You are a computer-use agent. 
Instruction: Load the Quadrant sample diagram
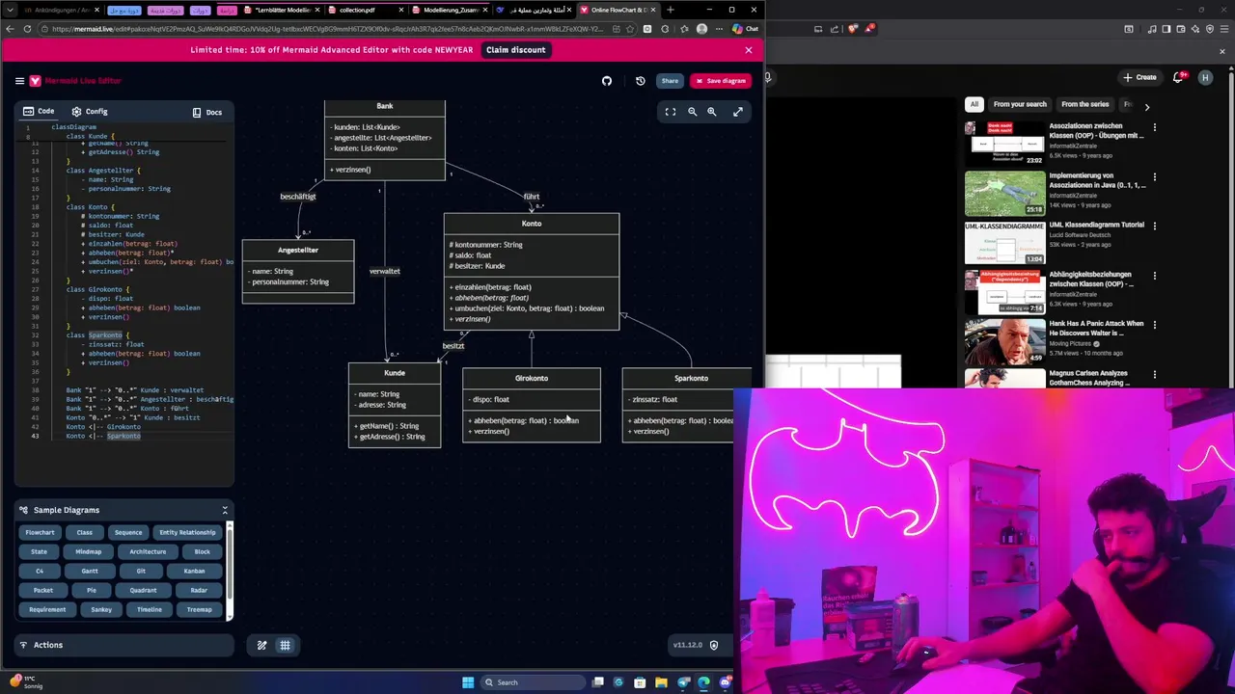click(x=143, y=590)
